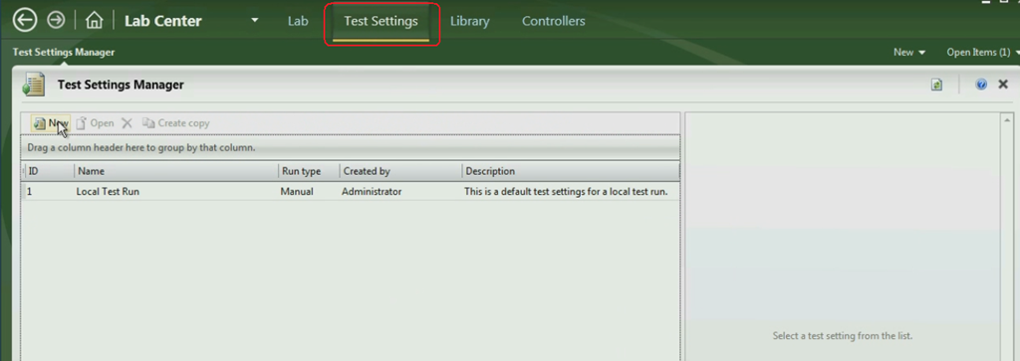Go back with the back arrow icon

(25, 20)
